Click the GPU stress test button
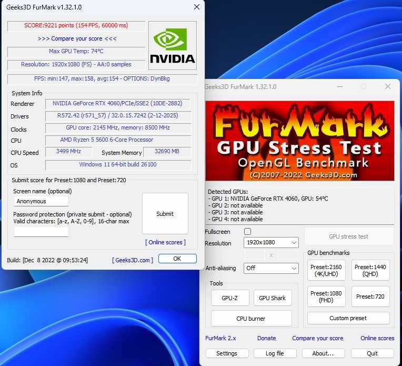The height and width of the screenshot is (366, 402). tap(349, 236)
